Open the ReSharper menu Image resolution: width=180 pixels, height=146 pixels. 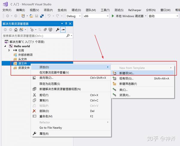(135, 10)
